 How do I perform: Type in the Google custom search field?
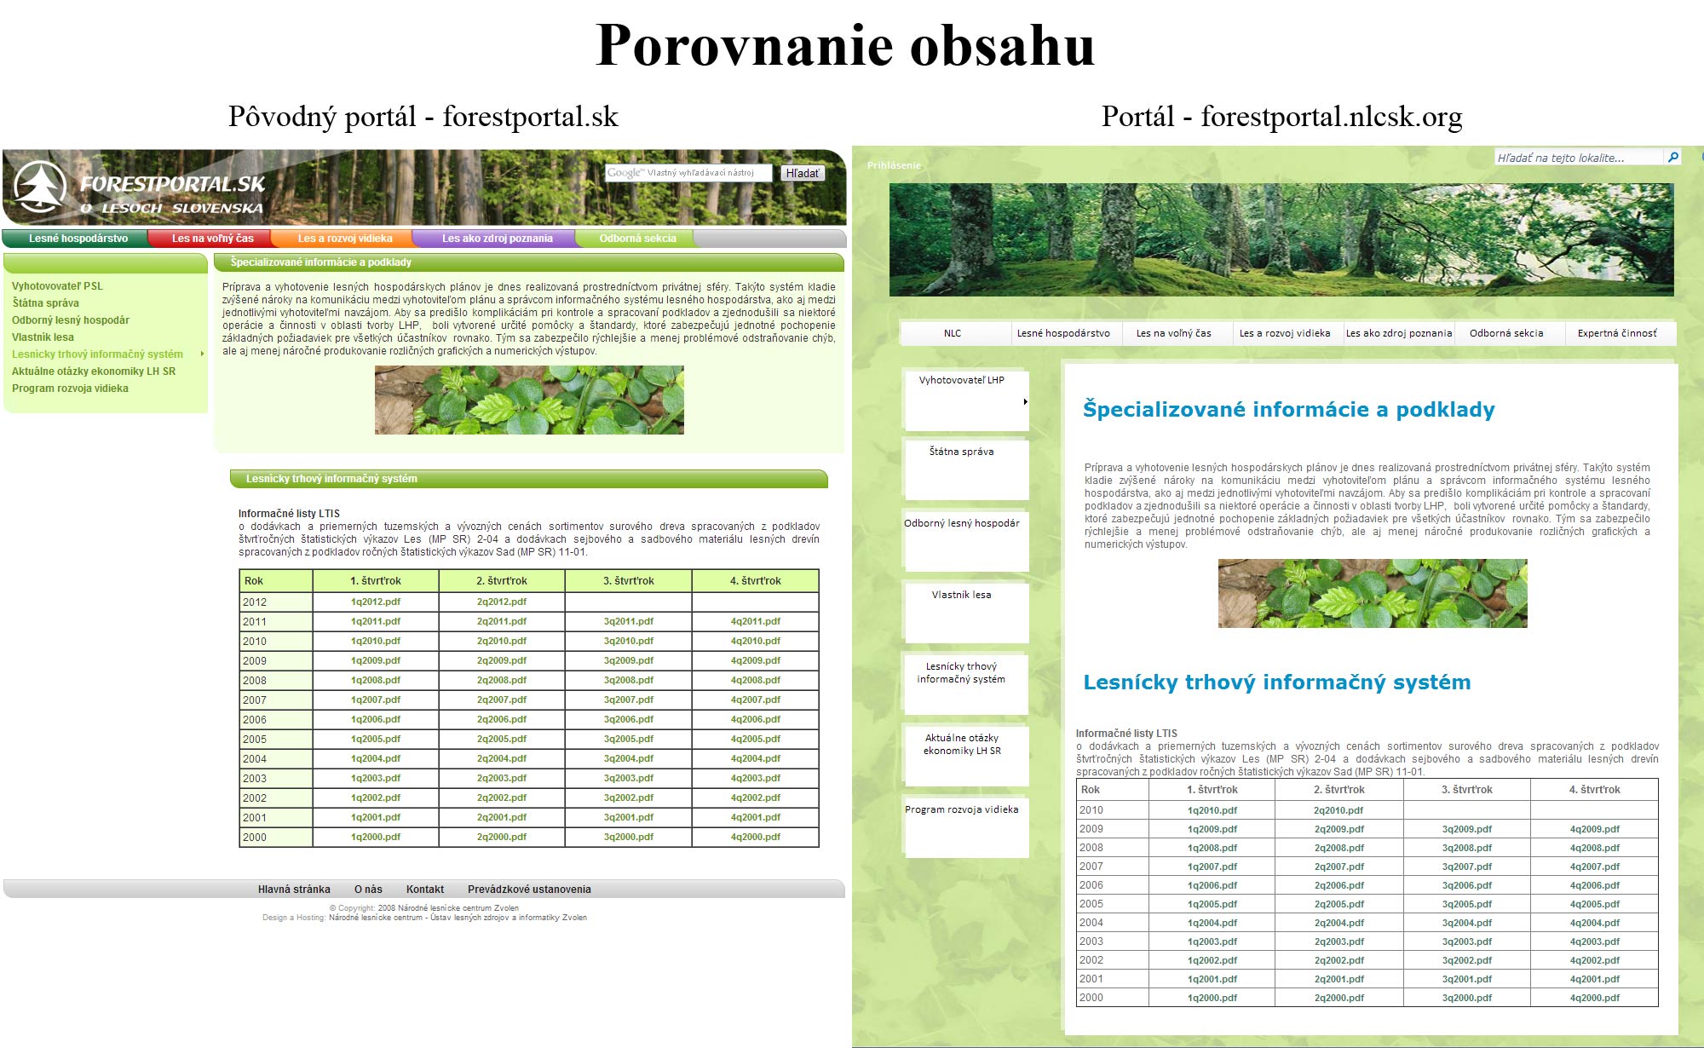(688, 173)
